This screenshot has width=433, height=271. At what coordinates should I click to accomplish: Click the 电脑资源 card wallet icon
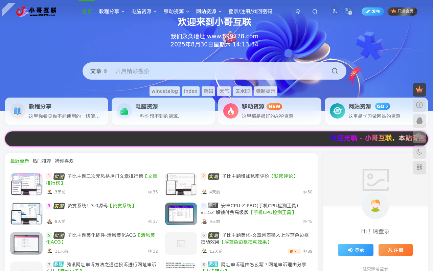click(x=124, y=111)
